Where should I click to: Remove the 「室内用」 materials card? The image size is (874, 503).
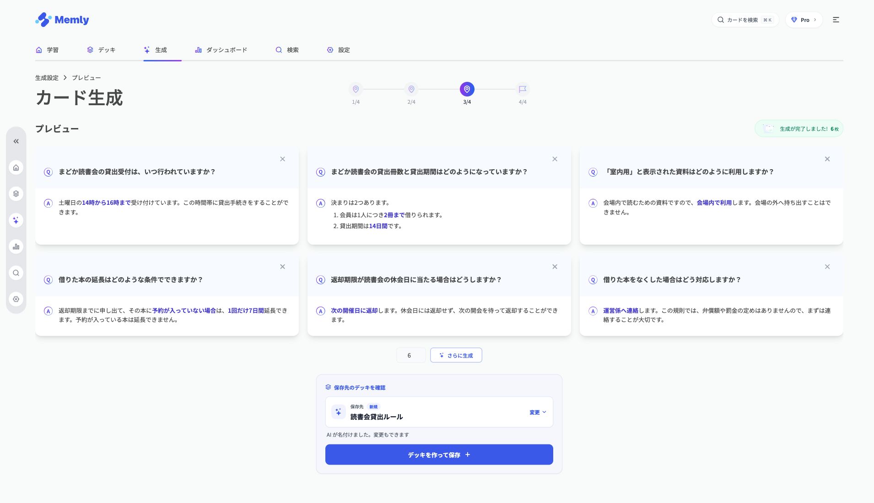coord(827,159)
